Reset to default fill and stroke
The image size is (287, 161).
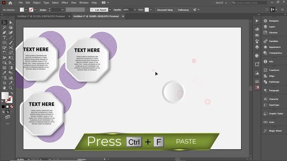point(3,102)
